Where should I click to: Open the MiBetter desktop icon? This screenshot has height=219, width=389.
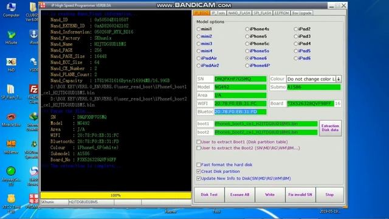click(x=11, y=147)
